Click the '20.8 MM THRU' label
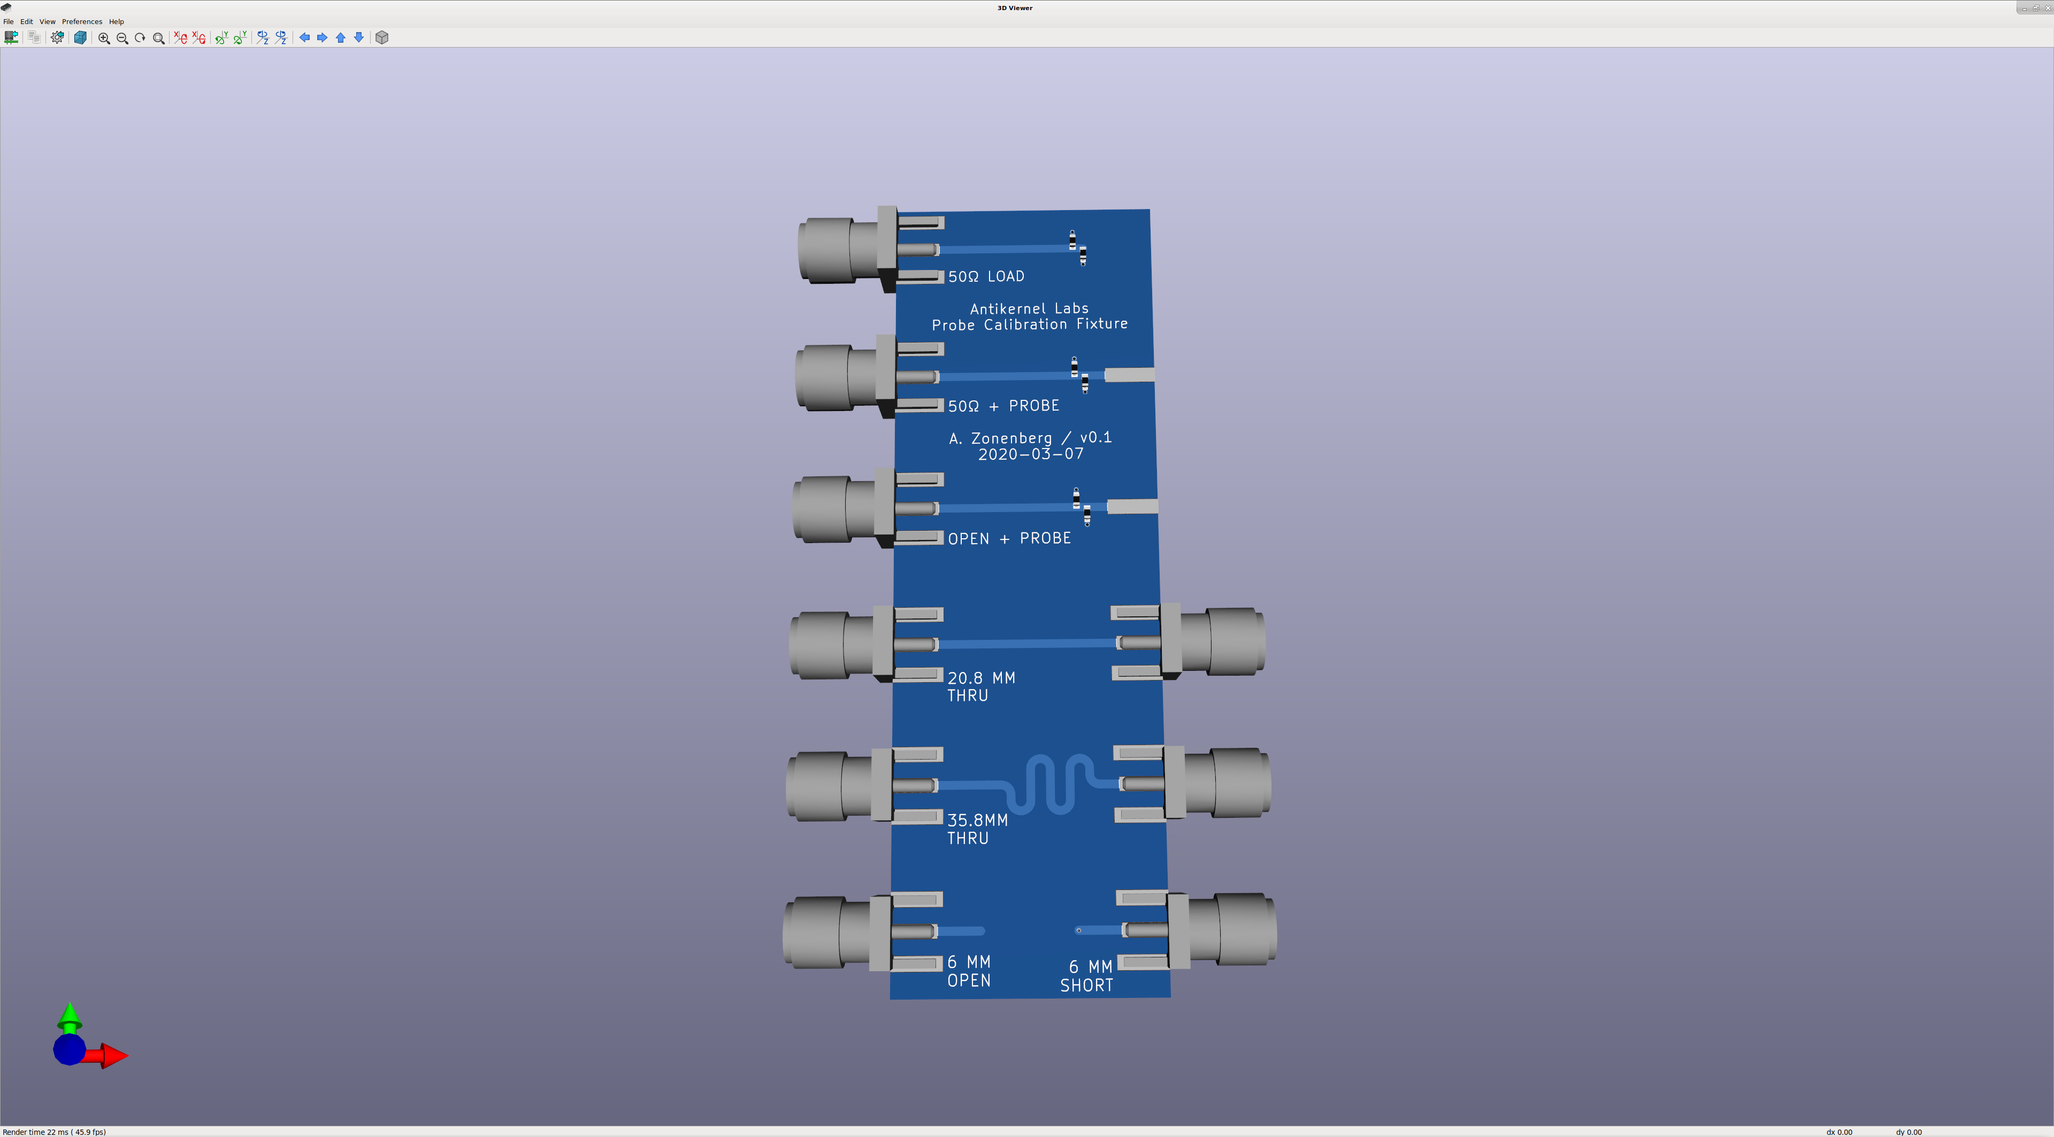2054x1137 pixels. [982, 686]
